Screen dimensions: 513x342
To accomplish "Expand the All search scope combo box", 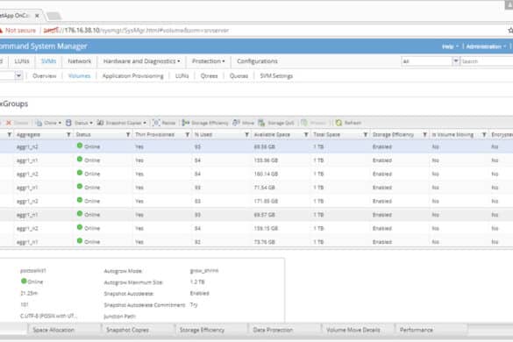I will pyautogui.click(x=455, y=61).
